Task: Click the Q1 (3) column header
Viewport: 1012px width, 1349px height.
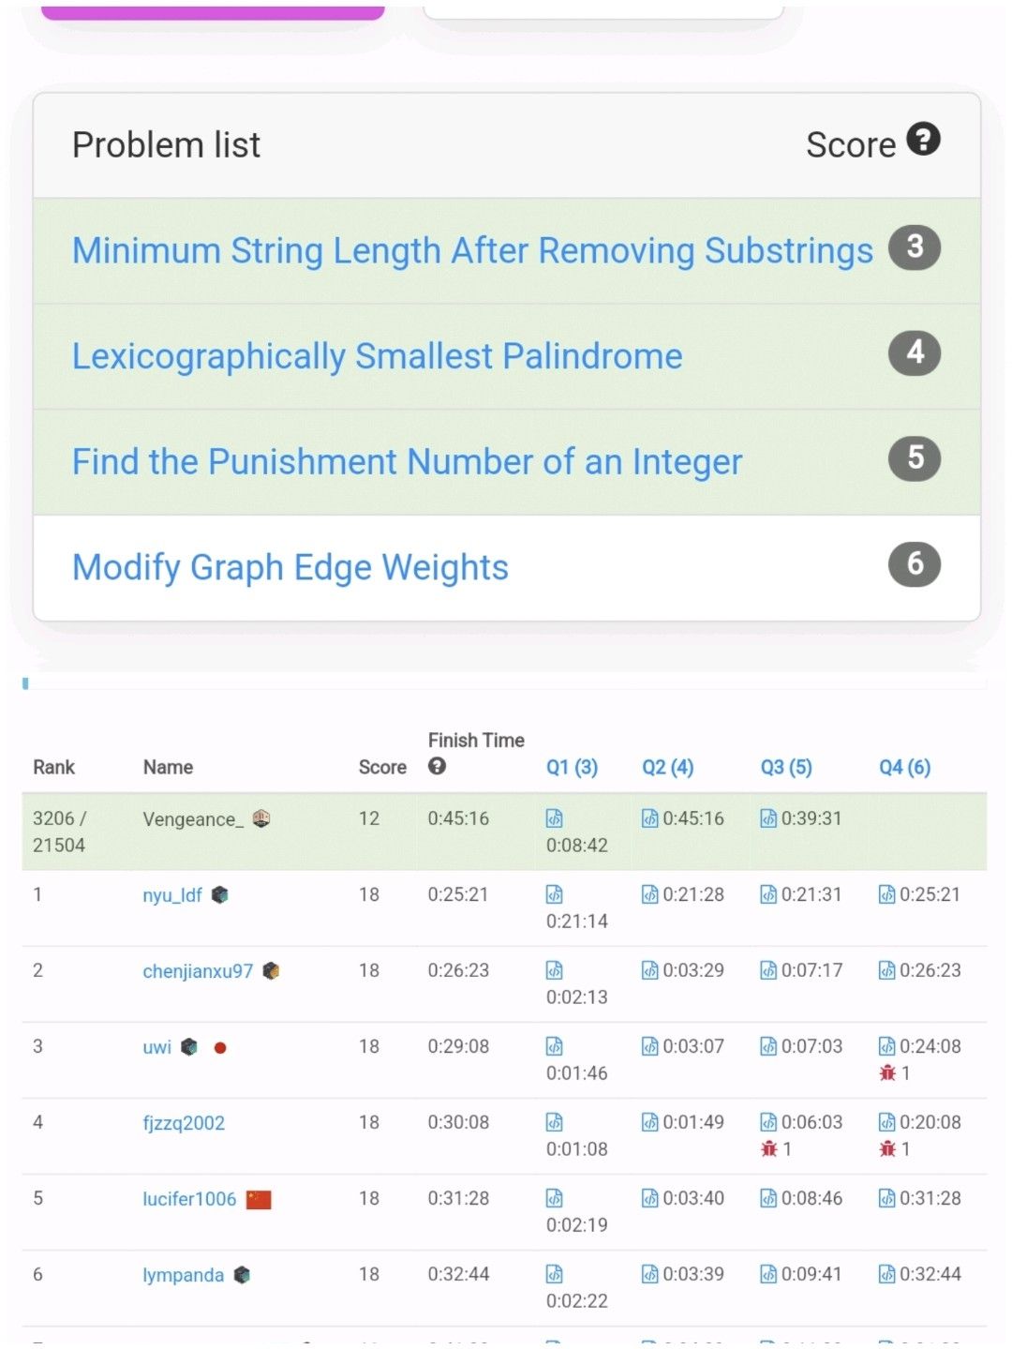Action: point(572,767)
